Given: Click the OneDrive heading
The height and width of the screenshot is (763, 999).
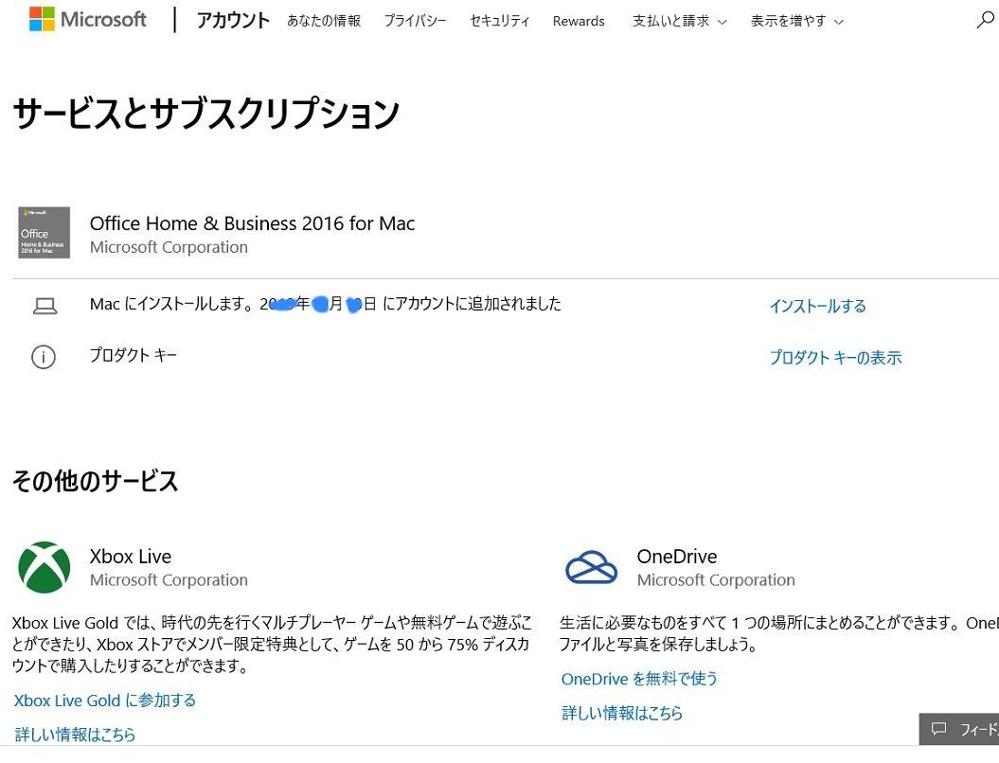Looking at the screenshot, I should (x=677, y=557).
